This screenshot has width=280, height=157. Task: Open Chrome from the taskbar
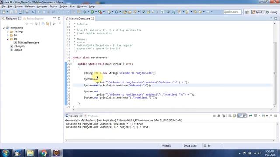43,153
